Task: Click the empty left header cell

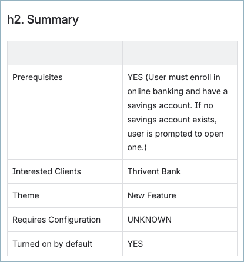Action: coord(65,53)
